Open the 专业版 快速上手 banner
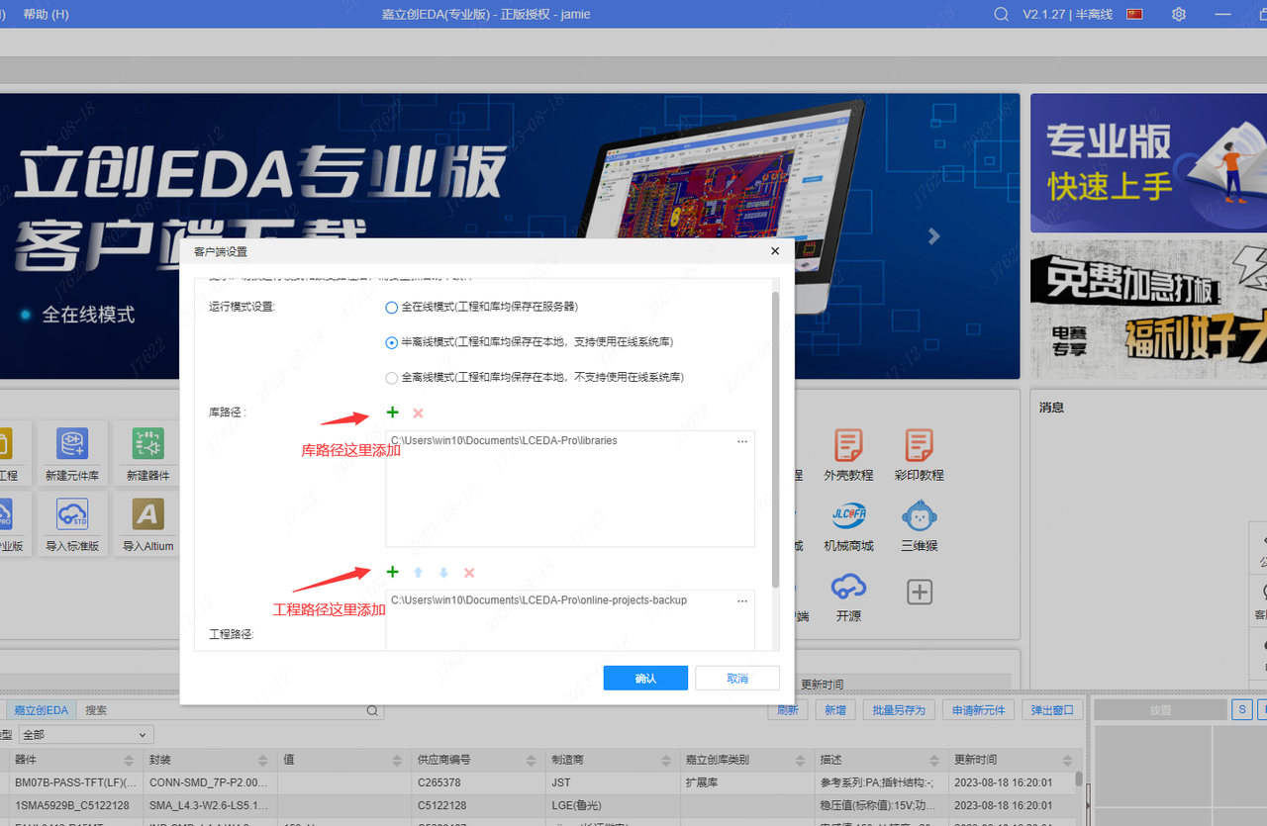The image size is (1267, 826). [1148, 163]
